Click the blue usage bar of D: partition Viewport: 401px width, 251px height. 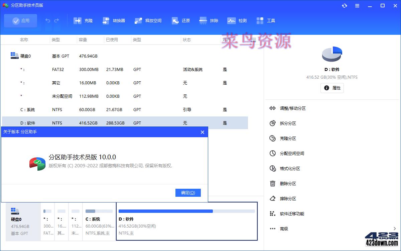click(x=165, y=211)
